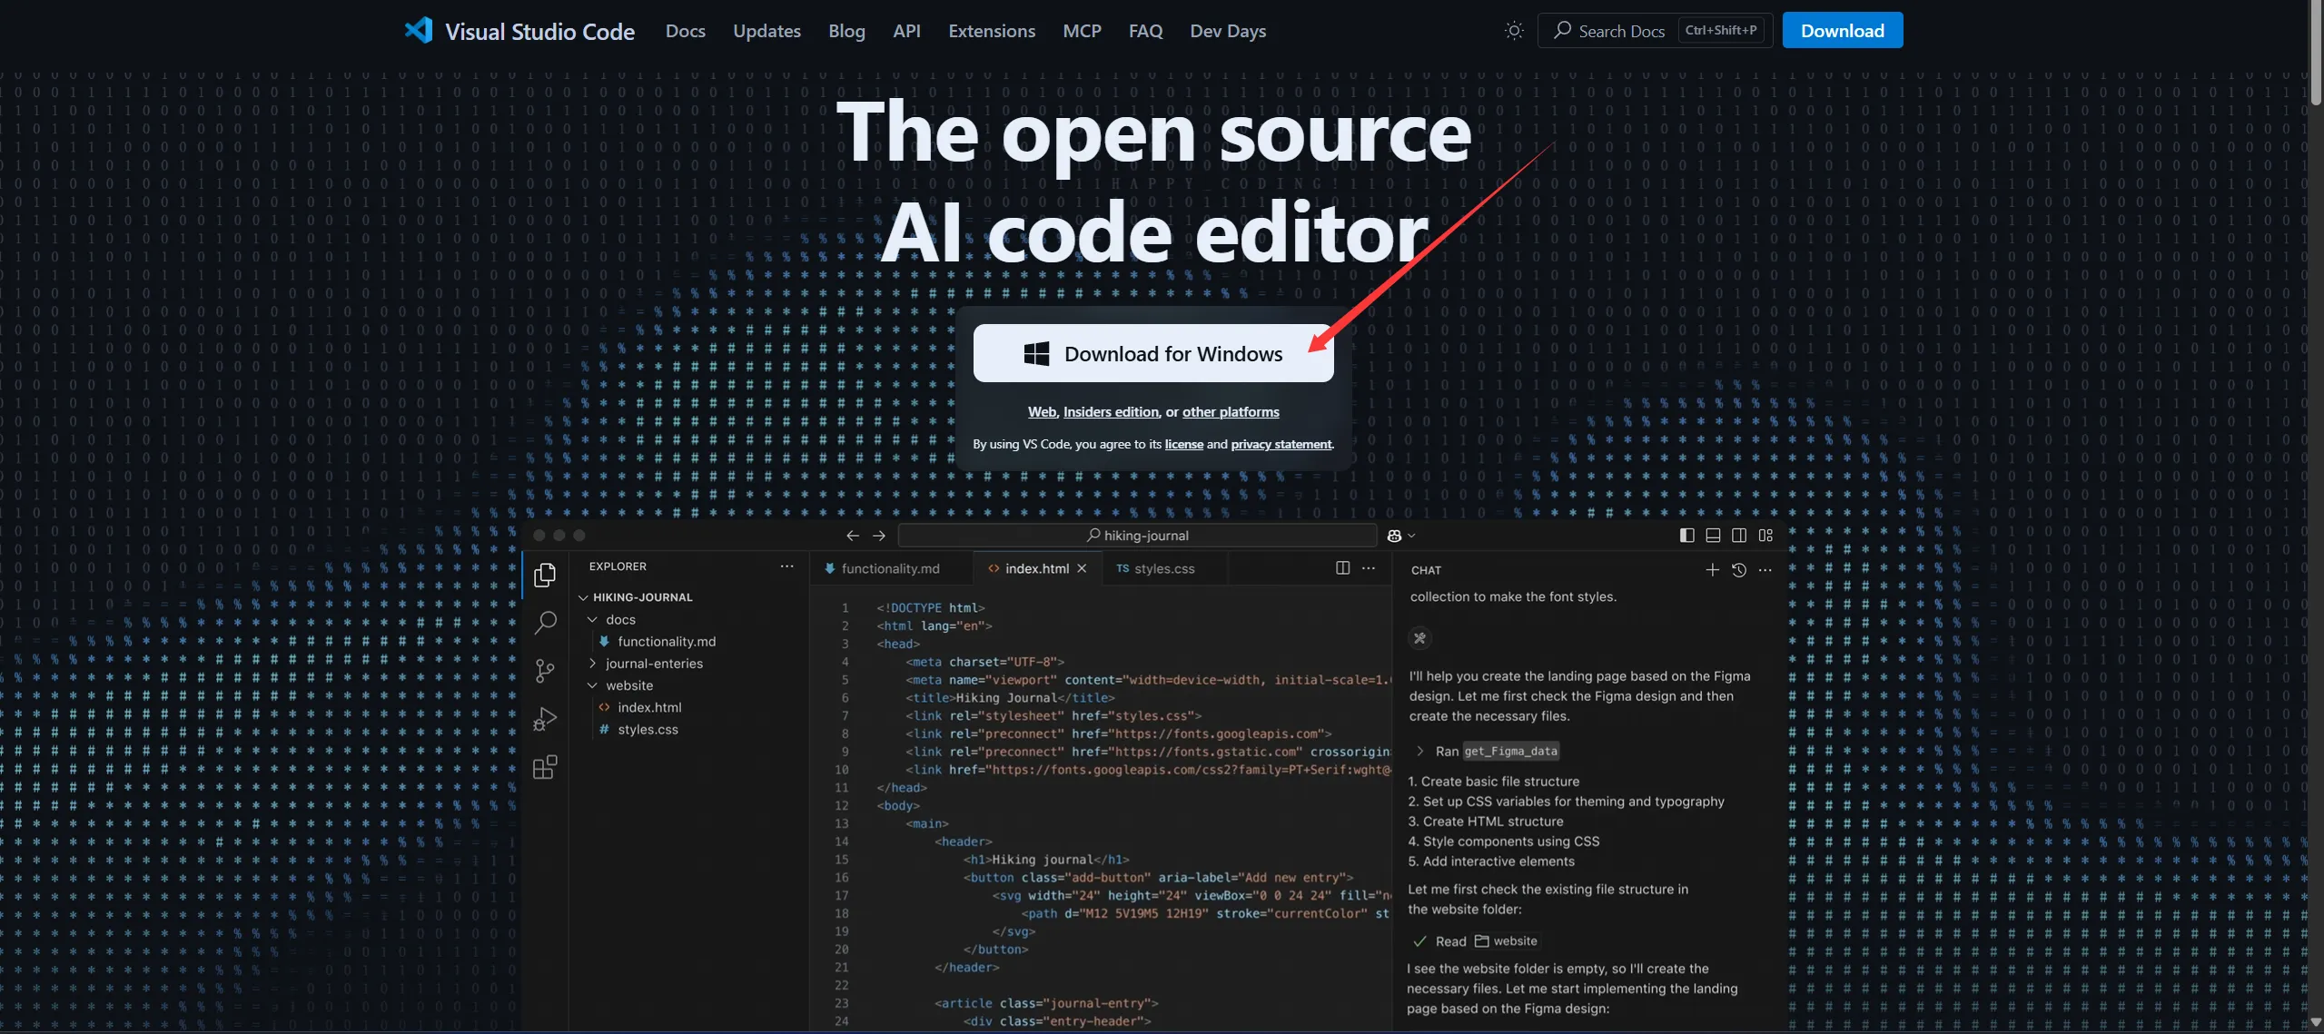Toggle the light/dark theme sun icon
Image resolution: width=2324 pixels, height=1034 pixels.
(1514, 31)
